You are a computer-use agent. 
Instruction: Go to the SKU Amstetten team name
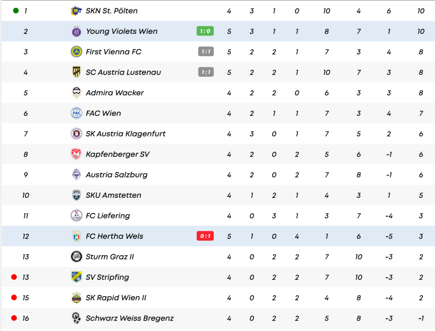point(113,195)
